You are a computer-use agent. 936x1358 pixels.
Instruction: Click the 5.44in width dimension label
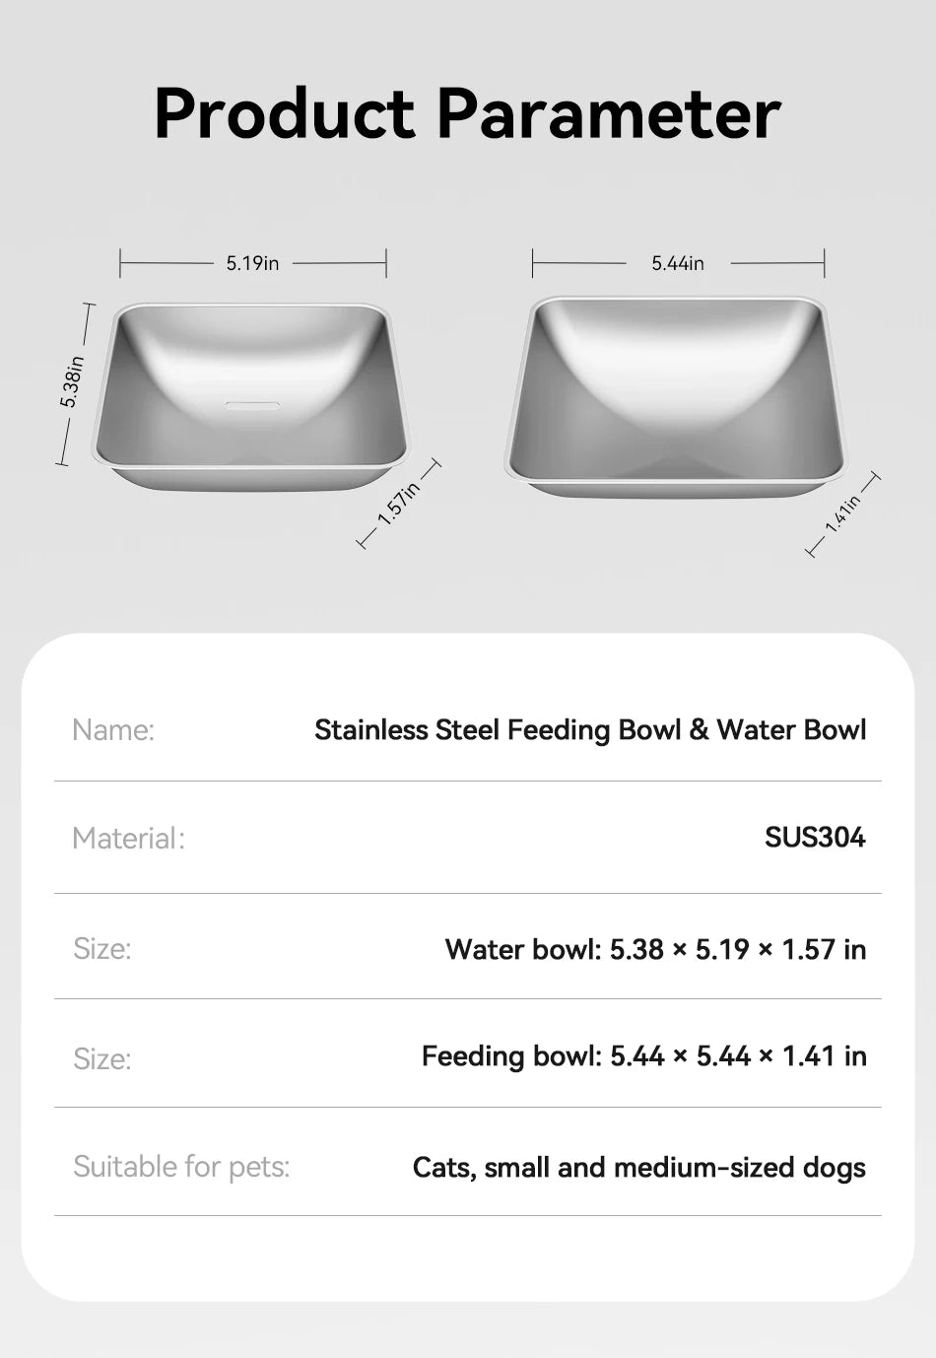678,263
